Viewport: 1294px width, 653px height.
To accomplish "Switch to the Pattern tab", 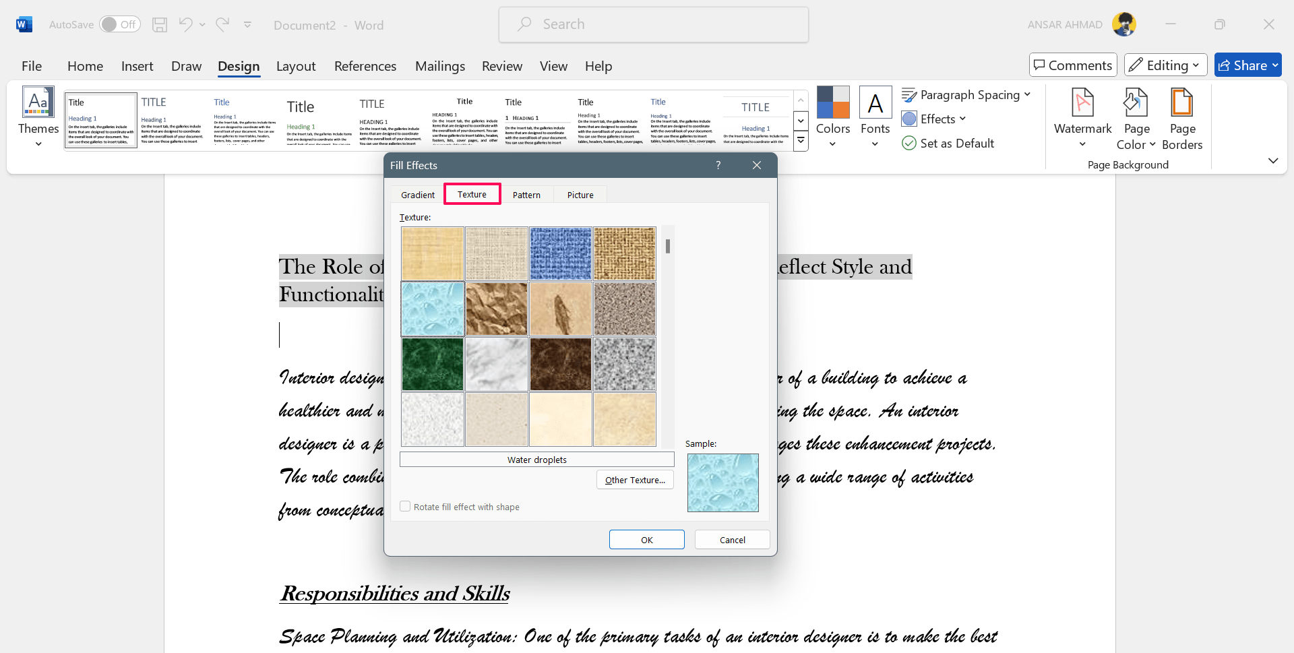I will click(526, 195).
